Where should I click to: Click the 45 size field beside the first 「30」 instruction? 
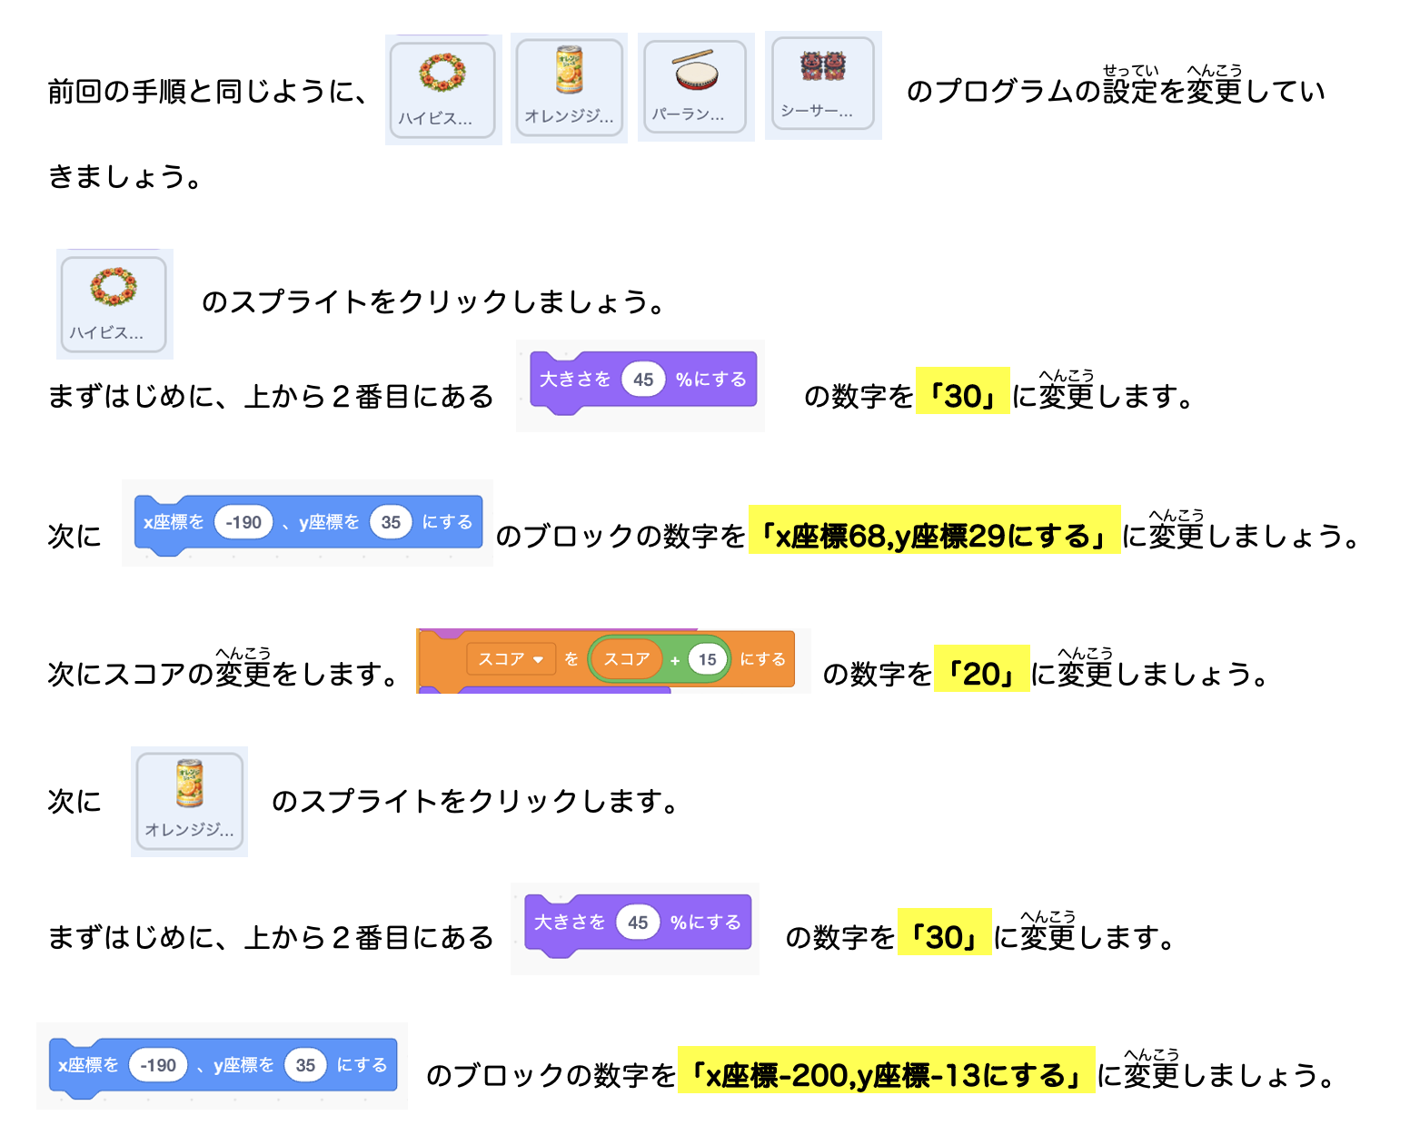(x=643, y=380)
